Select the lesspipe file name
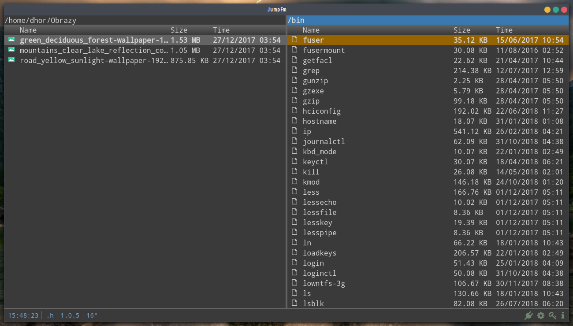This screenshot has height=326, width=573. coord(320,233)
